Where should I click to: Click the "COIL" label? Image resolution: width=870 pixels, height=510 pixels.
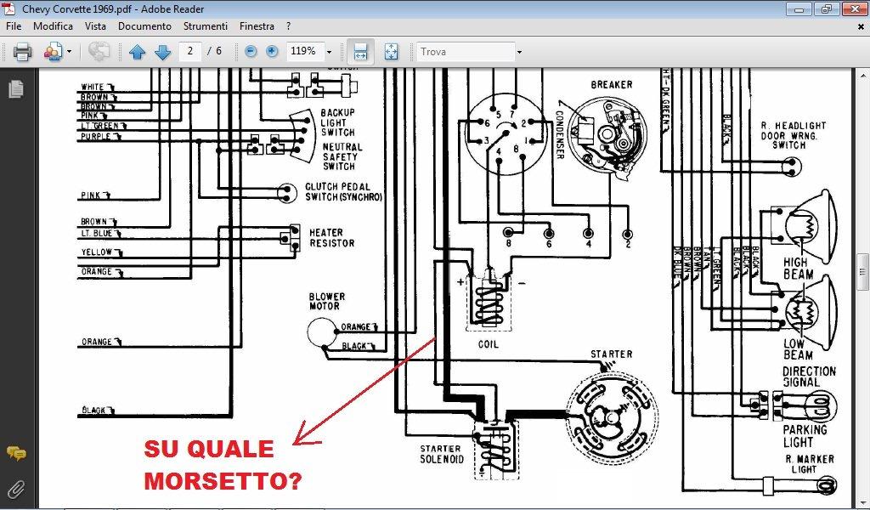point(489,344)
